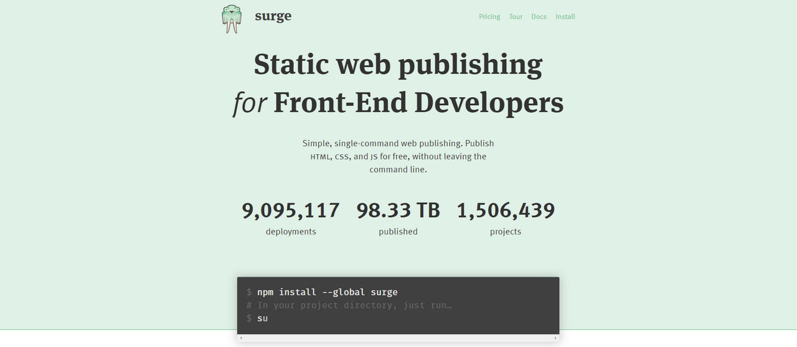797x347 pixels.
Task: Click the 9,095,117 deployments count
Action: coord(291,210)
